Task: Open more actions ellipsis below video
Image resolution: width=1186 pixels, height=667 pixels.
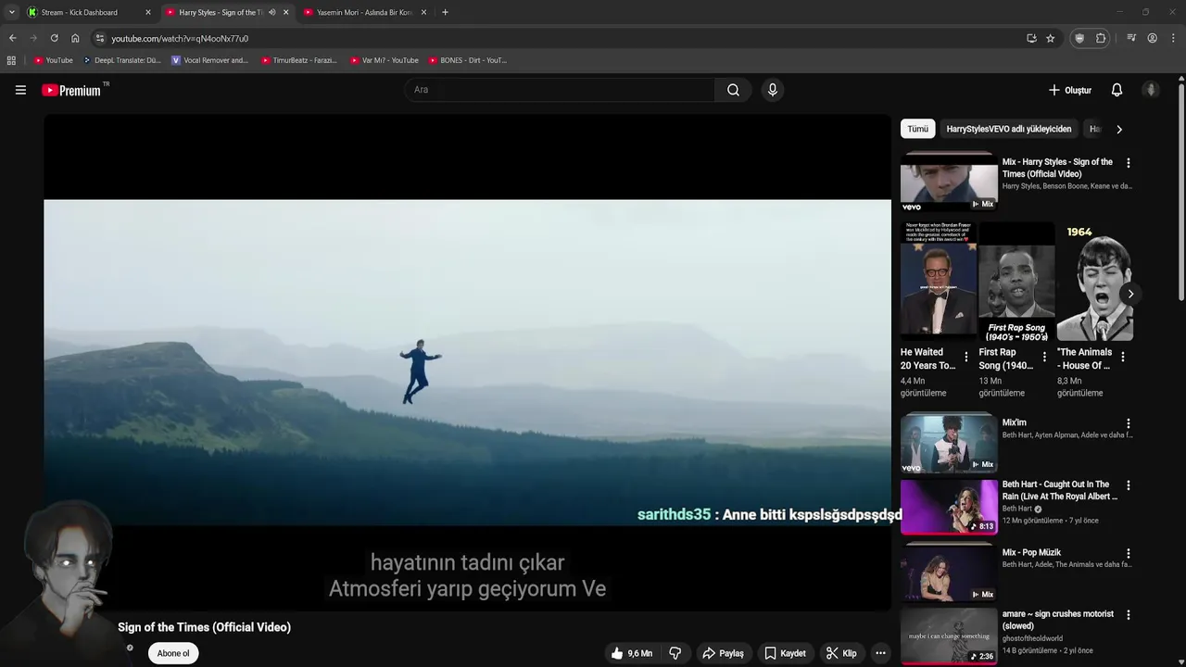Action: pyautogui.click(x=880, y=653)
